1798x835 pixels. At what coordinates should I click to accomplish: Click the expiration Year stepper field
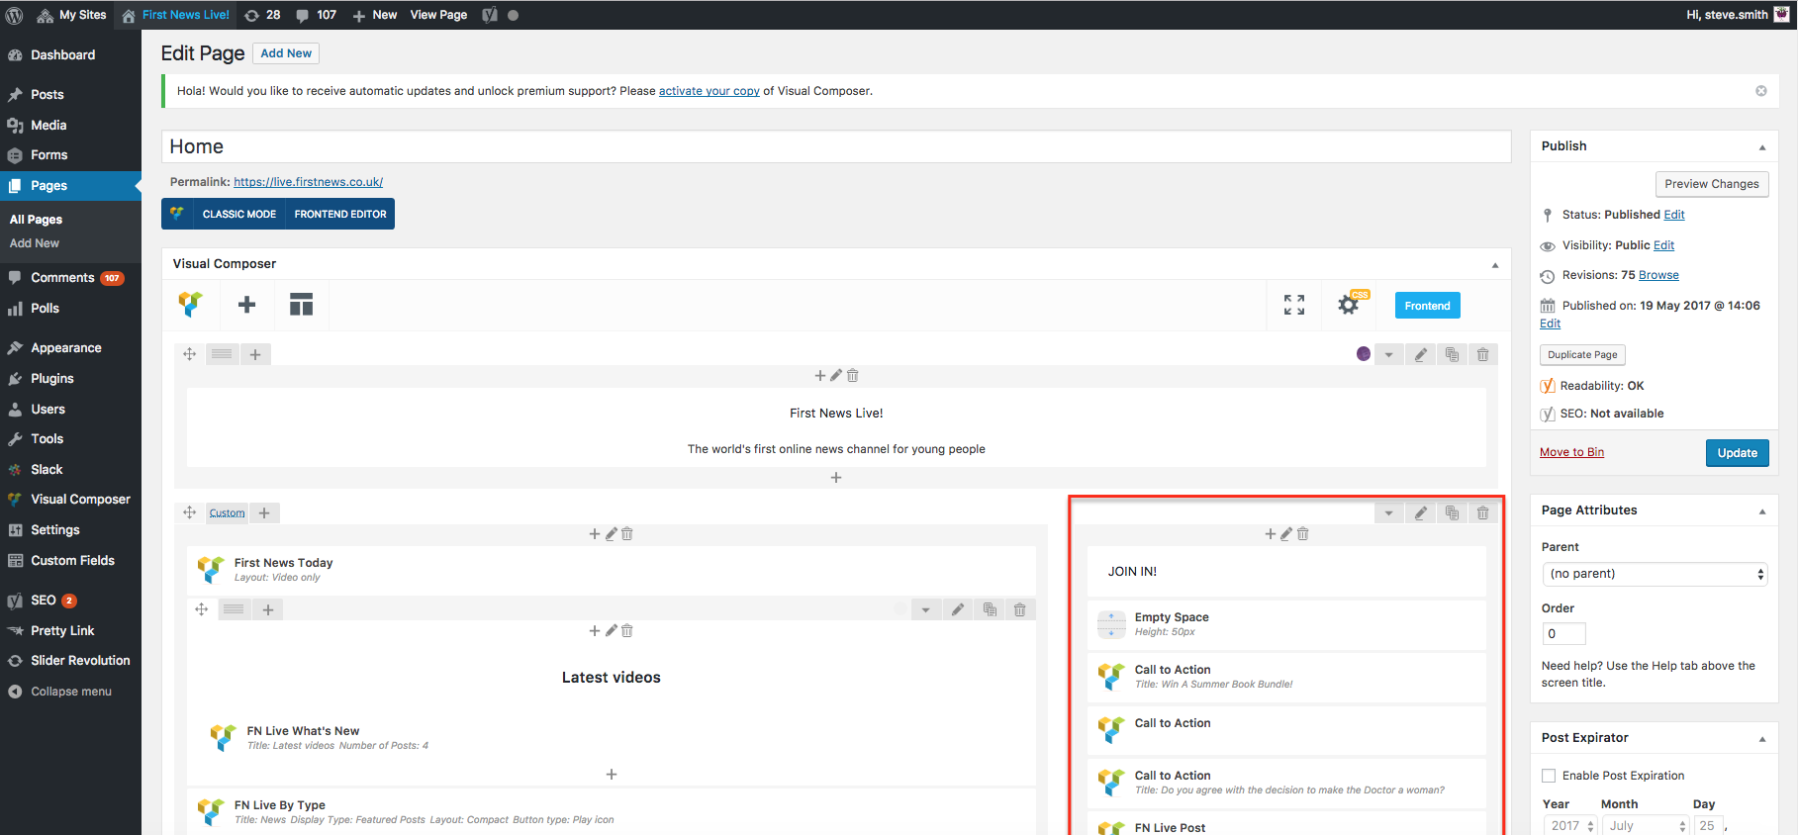(x=1570, y=825)
